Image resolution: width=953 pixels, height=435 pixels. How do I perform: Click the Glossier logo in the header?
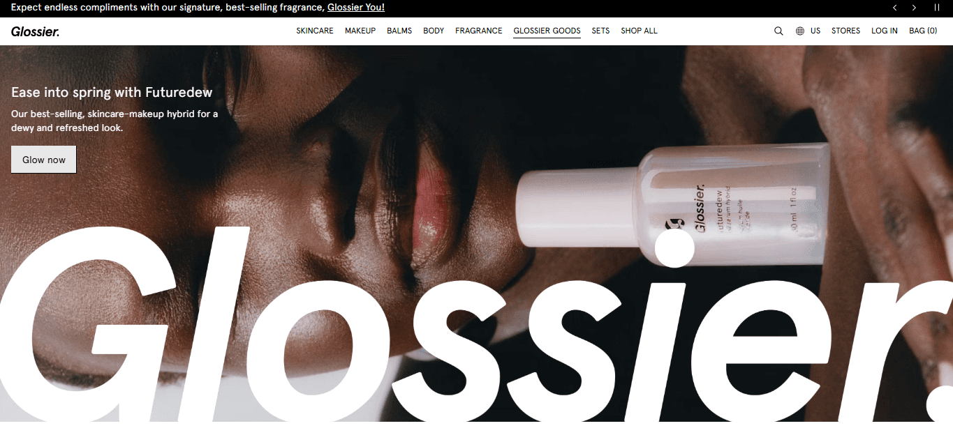coord(35,31)
